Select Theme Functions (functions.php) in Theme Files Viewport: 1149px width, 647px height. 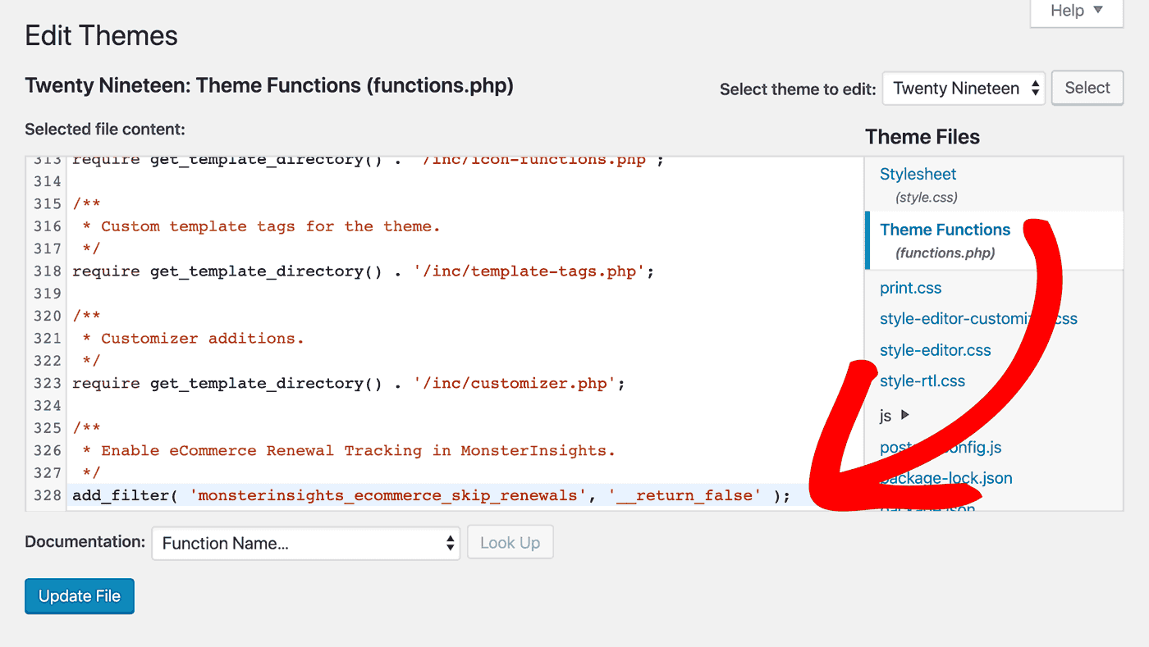[x=944, y=230]
